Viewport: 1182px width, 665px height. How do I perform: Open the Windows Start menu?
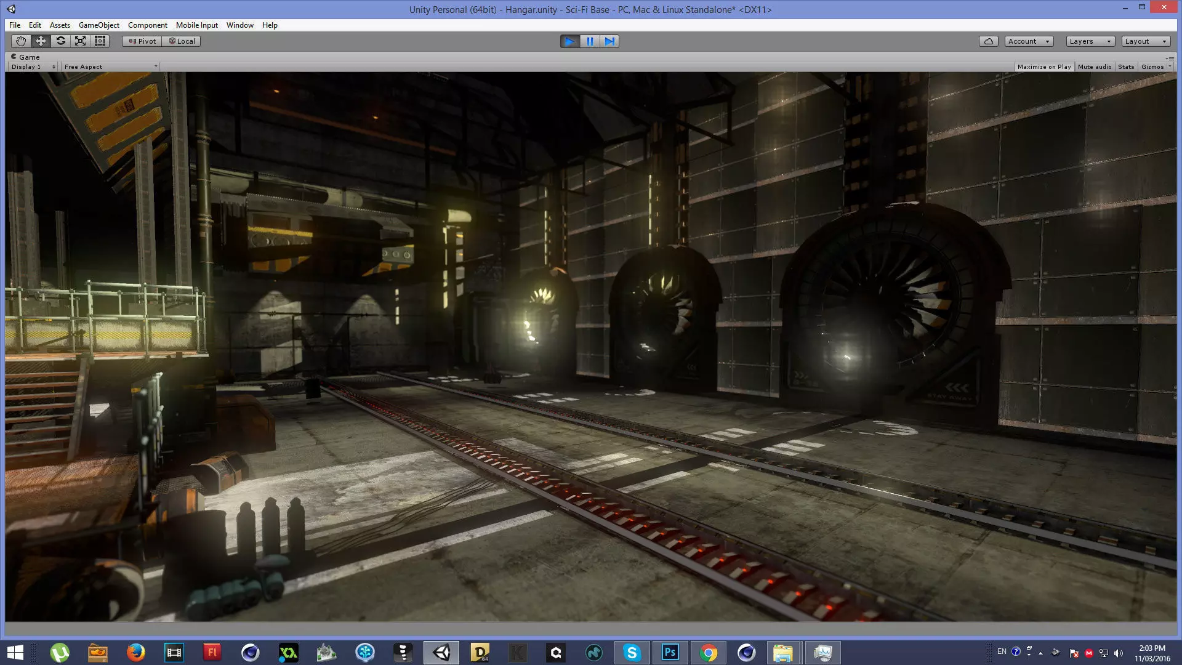click(x=15, y=653)
